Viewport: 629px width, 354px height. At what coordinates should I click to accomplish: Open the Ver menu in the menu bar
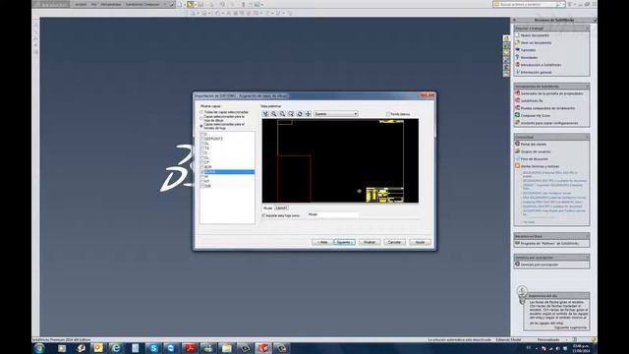point(93,4)
